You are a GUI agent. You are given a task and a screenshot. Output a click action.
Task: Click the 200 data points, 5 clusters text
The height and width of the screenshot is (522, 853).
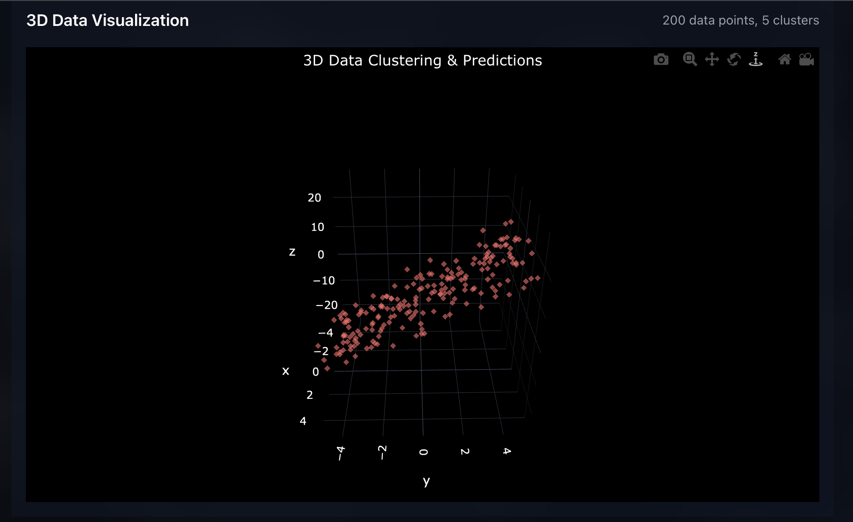741,20
